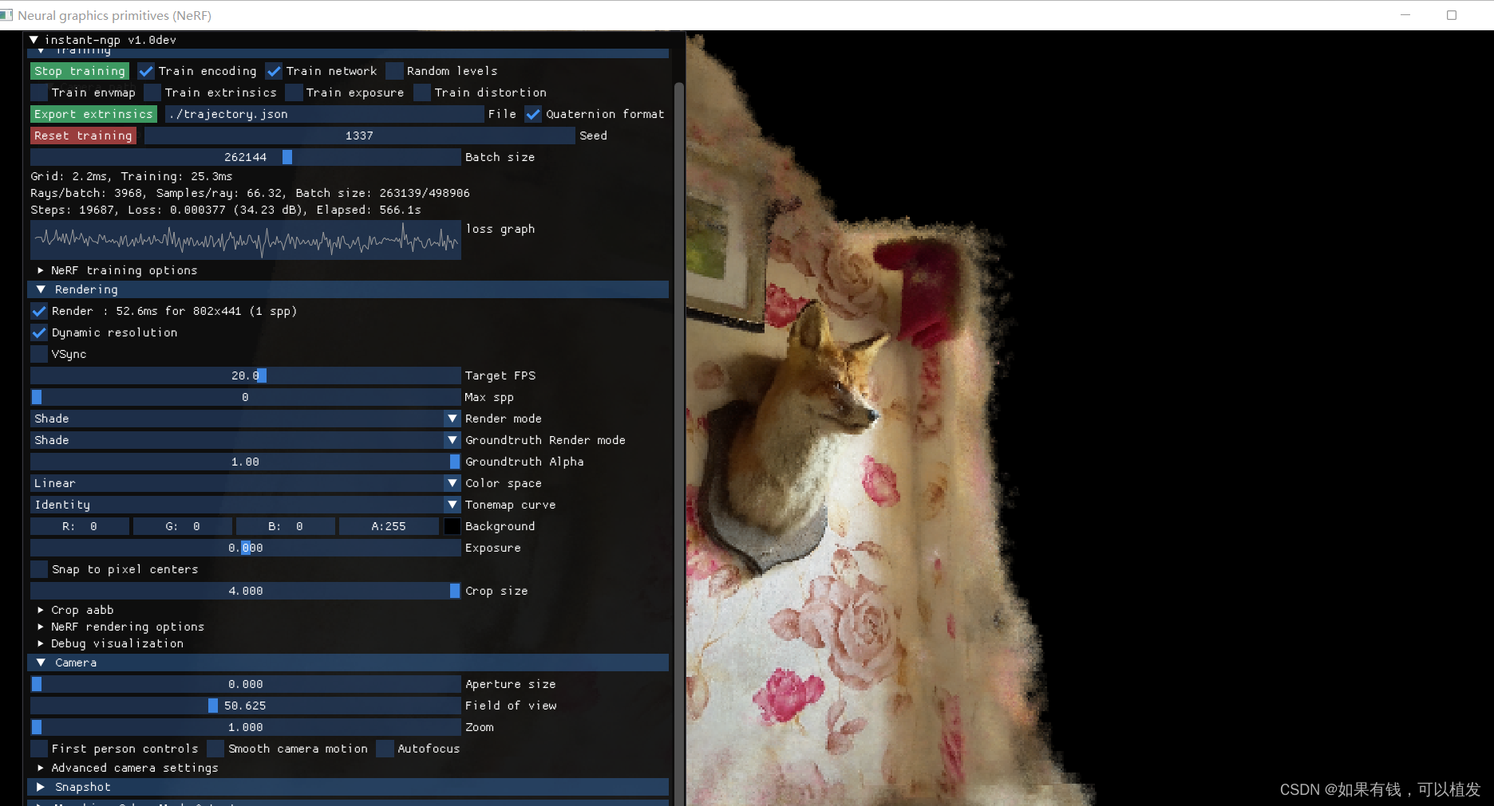This screenshot has width=1494, height=806.
Task: Click the Batch size slider
Action: tap(246, 157)
